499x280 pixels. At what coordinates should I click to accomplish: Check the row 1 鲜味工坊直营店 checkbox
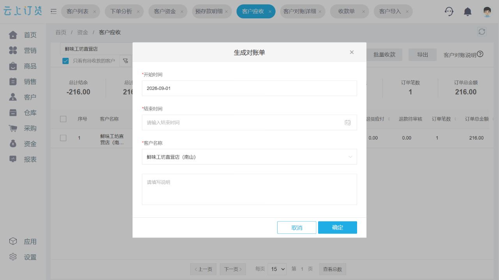pos(63,138)
